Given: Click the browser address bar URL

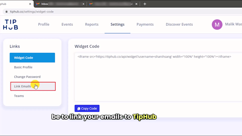Looking at the screenshot, I should [x=32, y=12].
